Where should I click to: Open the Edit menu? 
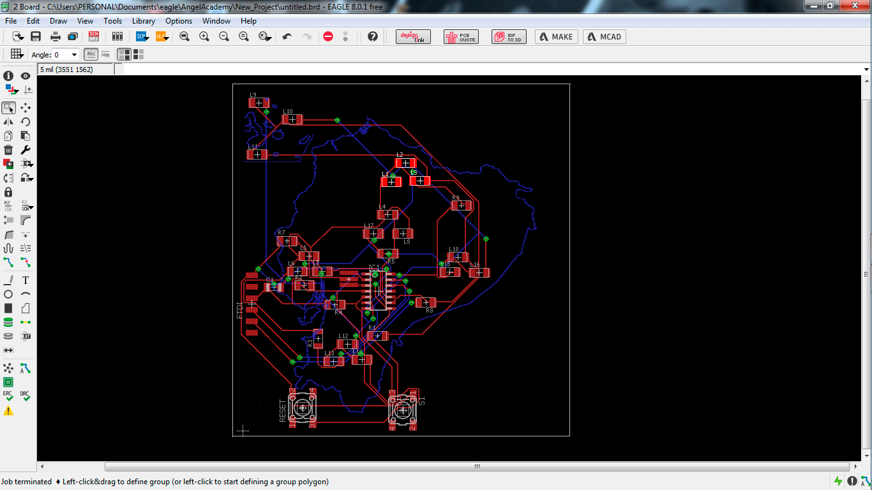click(33, 21)
